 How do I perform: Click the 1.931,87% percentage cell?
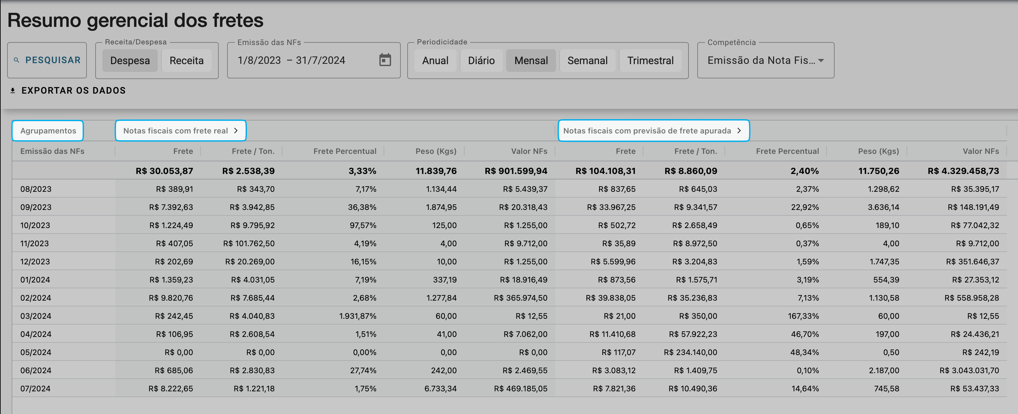pos(358,316)
